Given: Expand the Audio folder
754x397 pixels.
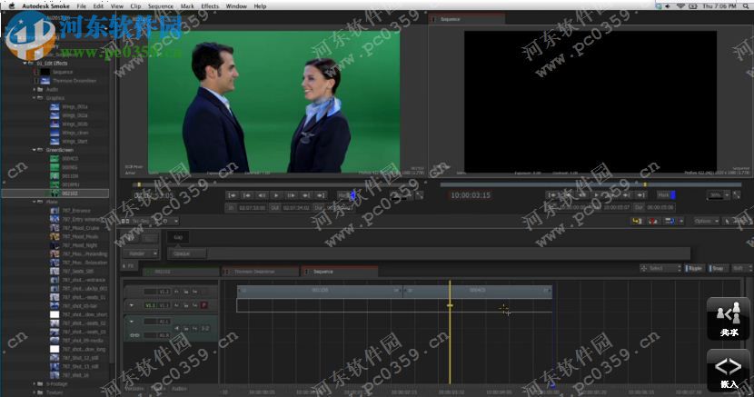Looking at the screenshot, I should pos(35,89).
